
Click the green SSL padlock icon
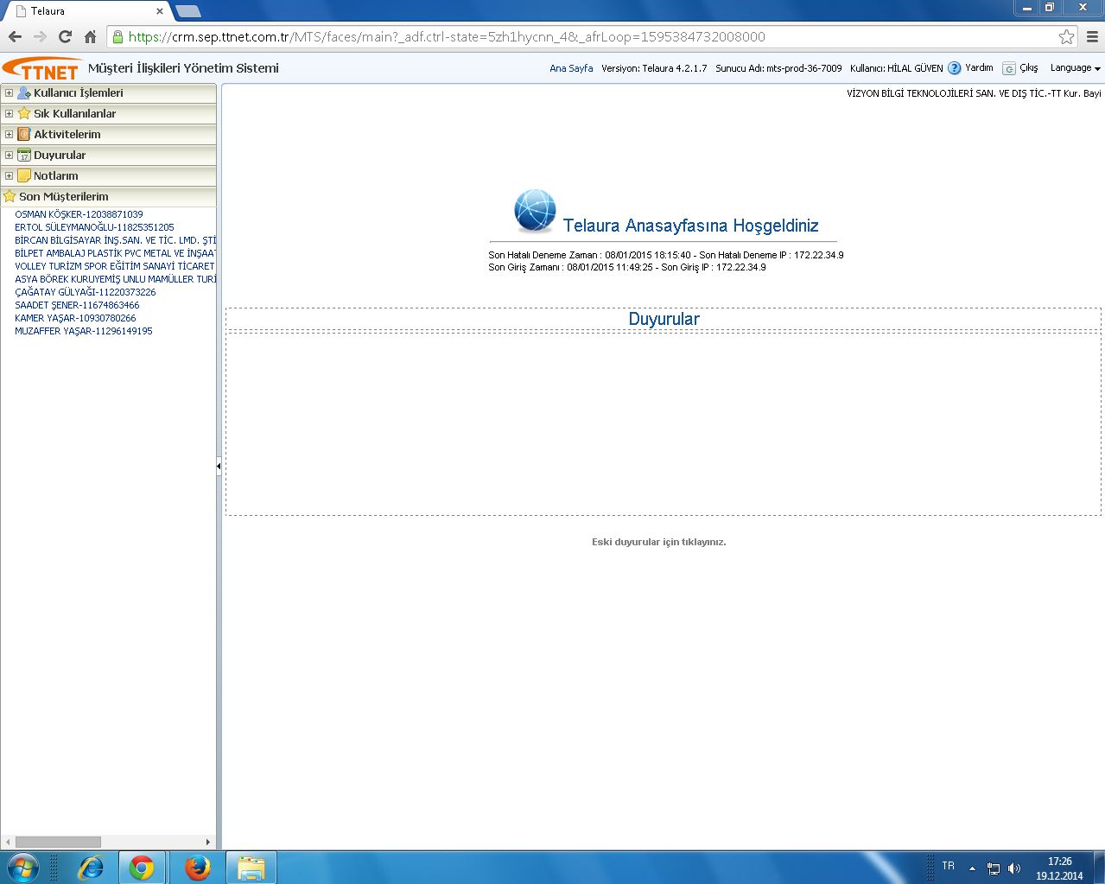point(117,36)
